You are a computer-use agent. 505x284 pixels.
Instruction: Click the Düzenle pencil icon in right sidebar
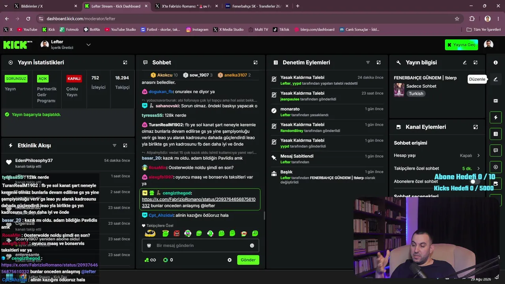[496, 79]
